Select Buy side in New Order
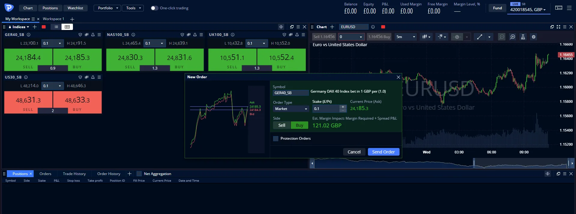 300,125
